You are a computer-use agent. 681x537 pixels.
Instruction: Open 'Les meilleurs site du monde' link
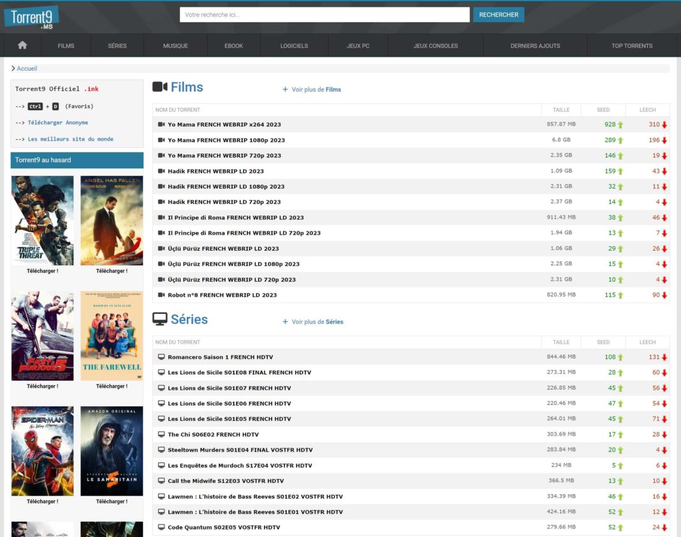click(x=70, y=139)
